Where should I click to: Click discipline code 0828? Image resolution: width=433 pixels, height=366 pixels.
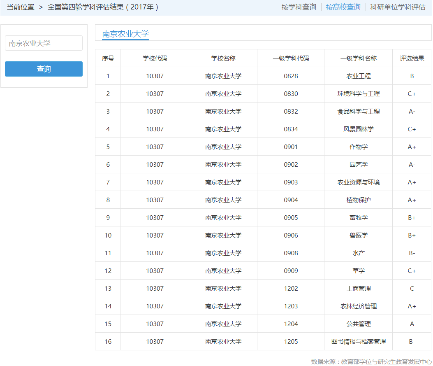[291, 76]
